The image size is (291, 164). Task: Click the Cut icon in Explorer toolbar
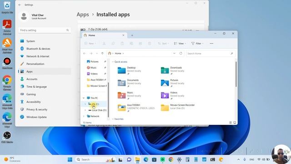point(104,44)
